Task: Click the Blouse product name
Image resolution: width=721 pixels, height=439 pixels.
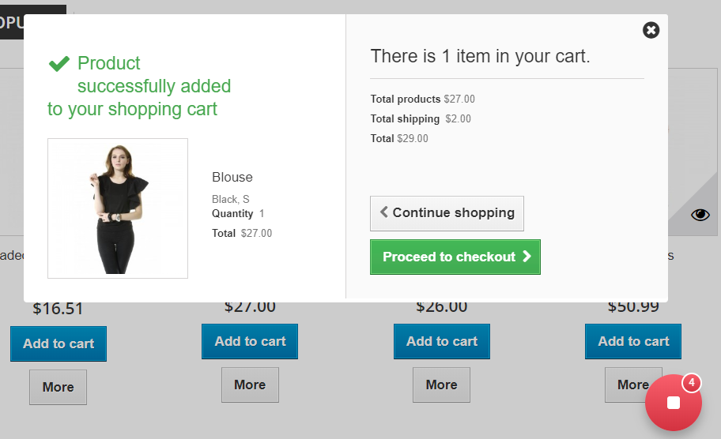Action: (232, 177)
